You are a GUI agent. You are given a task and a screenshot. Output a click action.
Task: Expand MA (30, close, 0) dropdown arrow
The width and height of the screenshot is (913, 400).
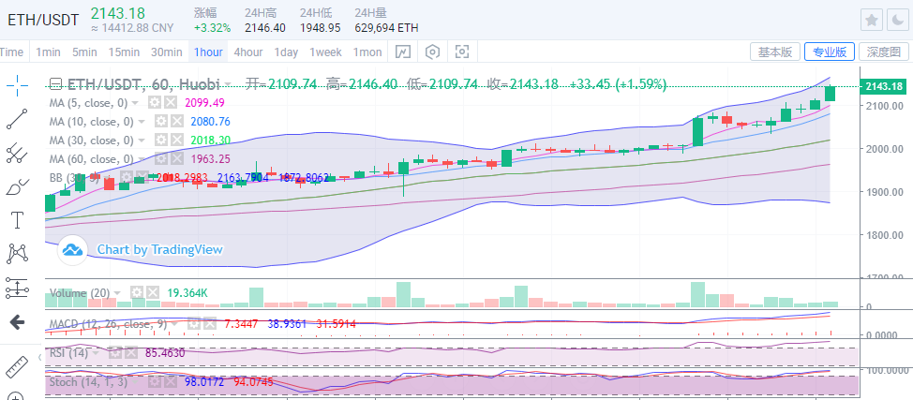coord(142,141)
